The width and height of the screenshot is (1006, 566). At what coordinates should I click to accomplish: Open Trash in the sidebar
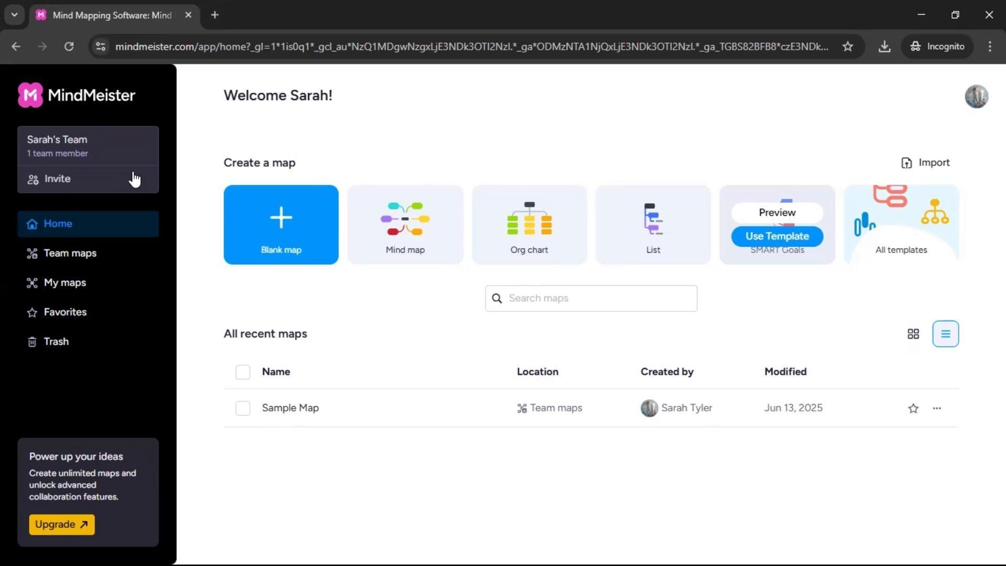pos(56,342)
